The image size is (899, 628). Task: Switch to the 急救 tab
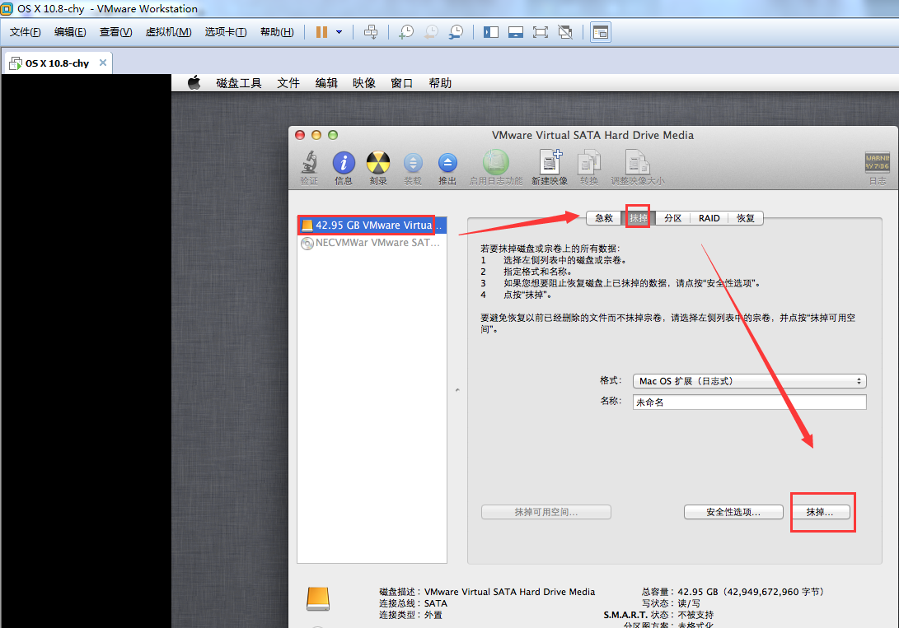coord(604,218)
